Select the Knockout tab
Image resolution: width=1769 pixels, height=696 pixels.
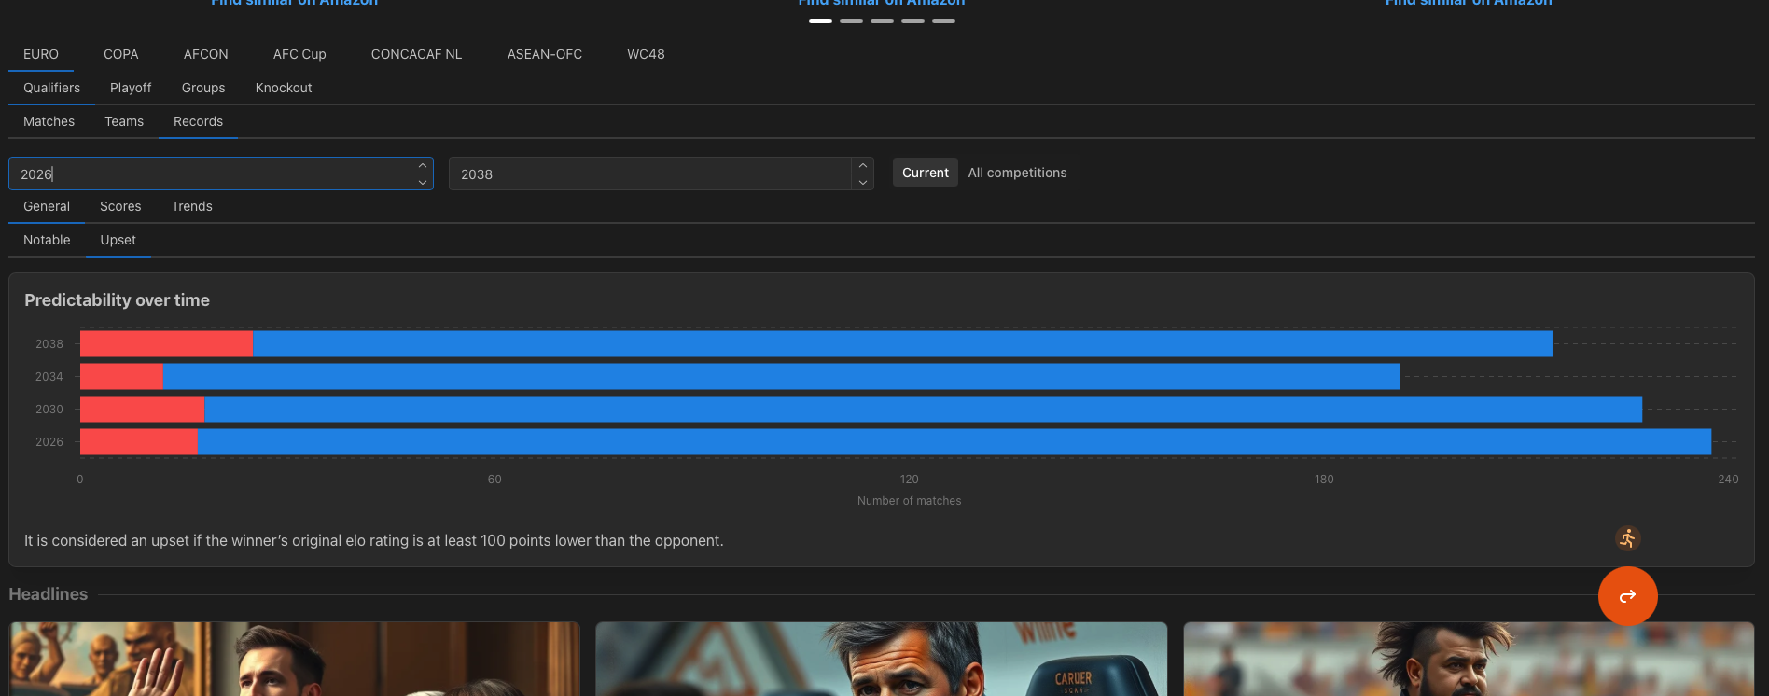click(x=284, y=88)
